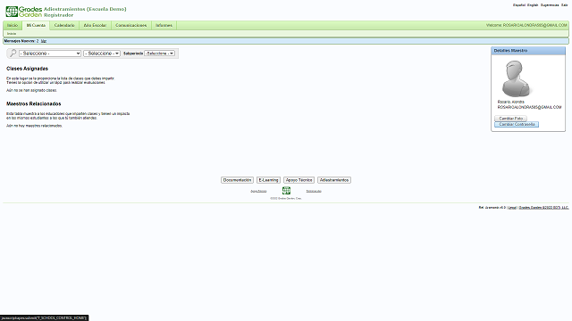
Task: Click the Documentación button
Action: (237, 180)
